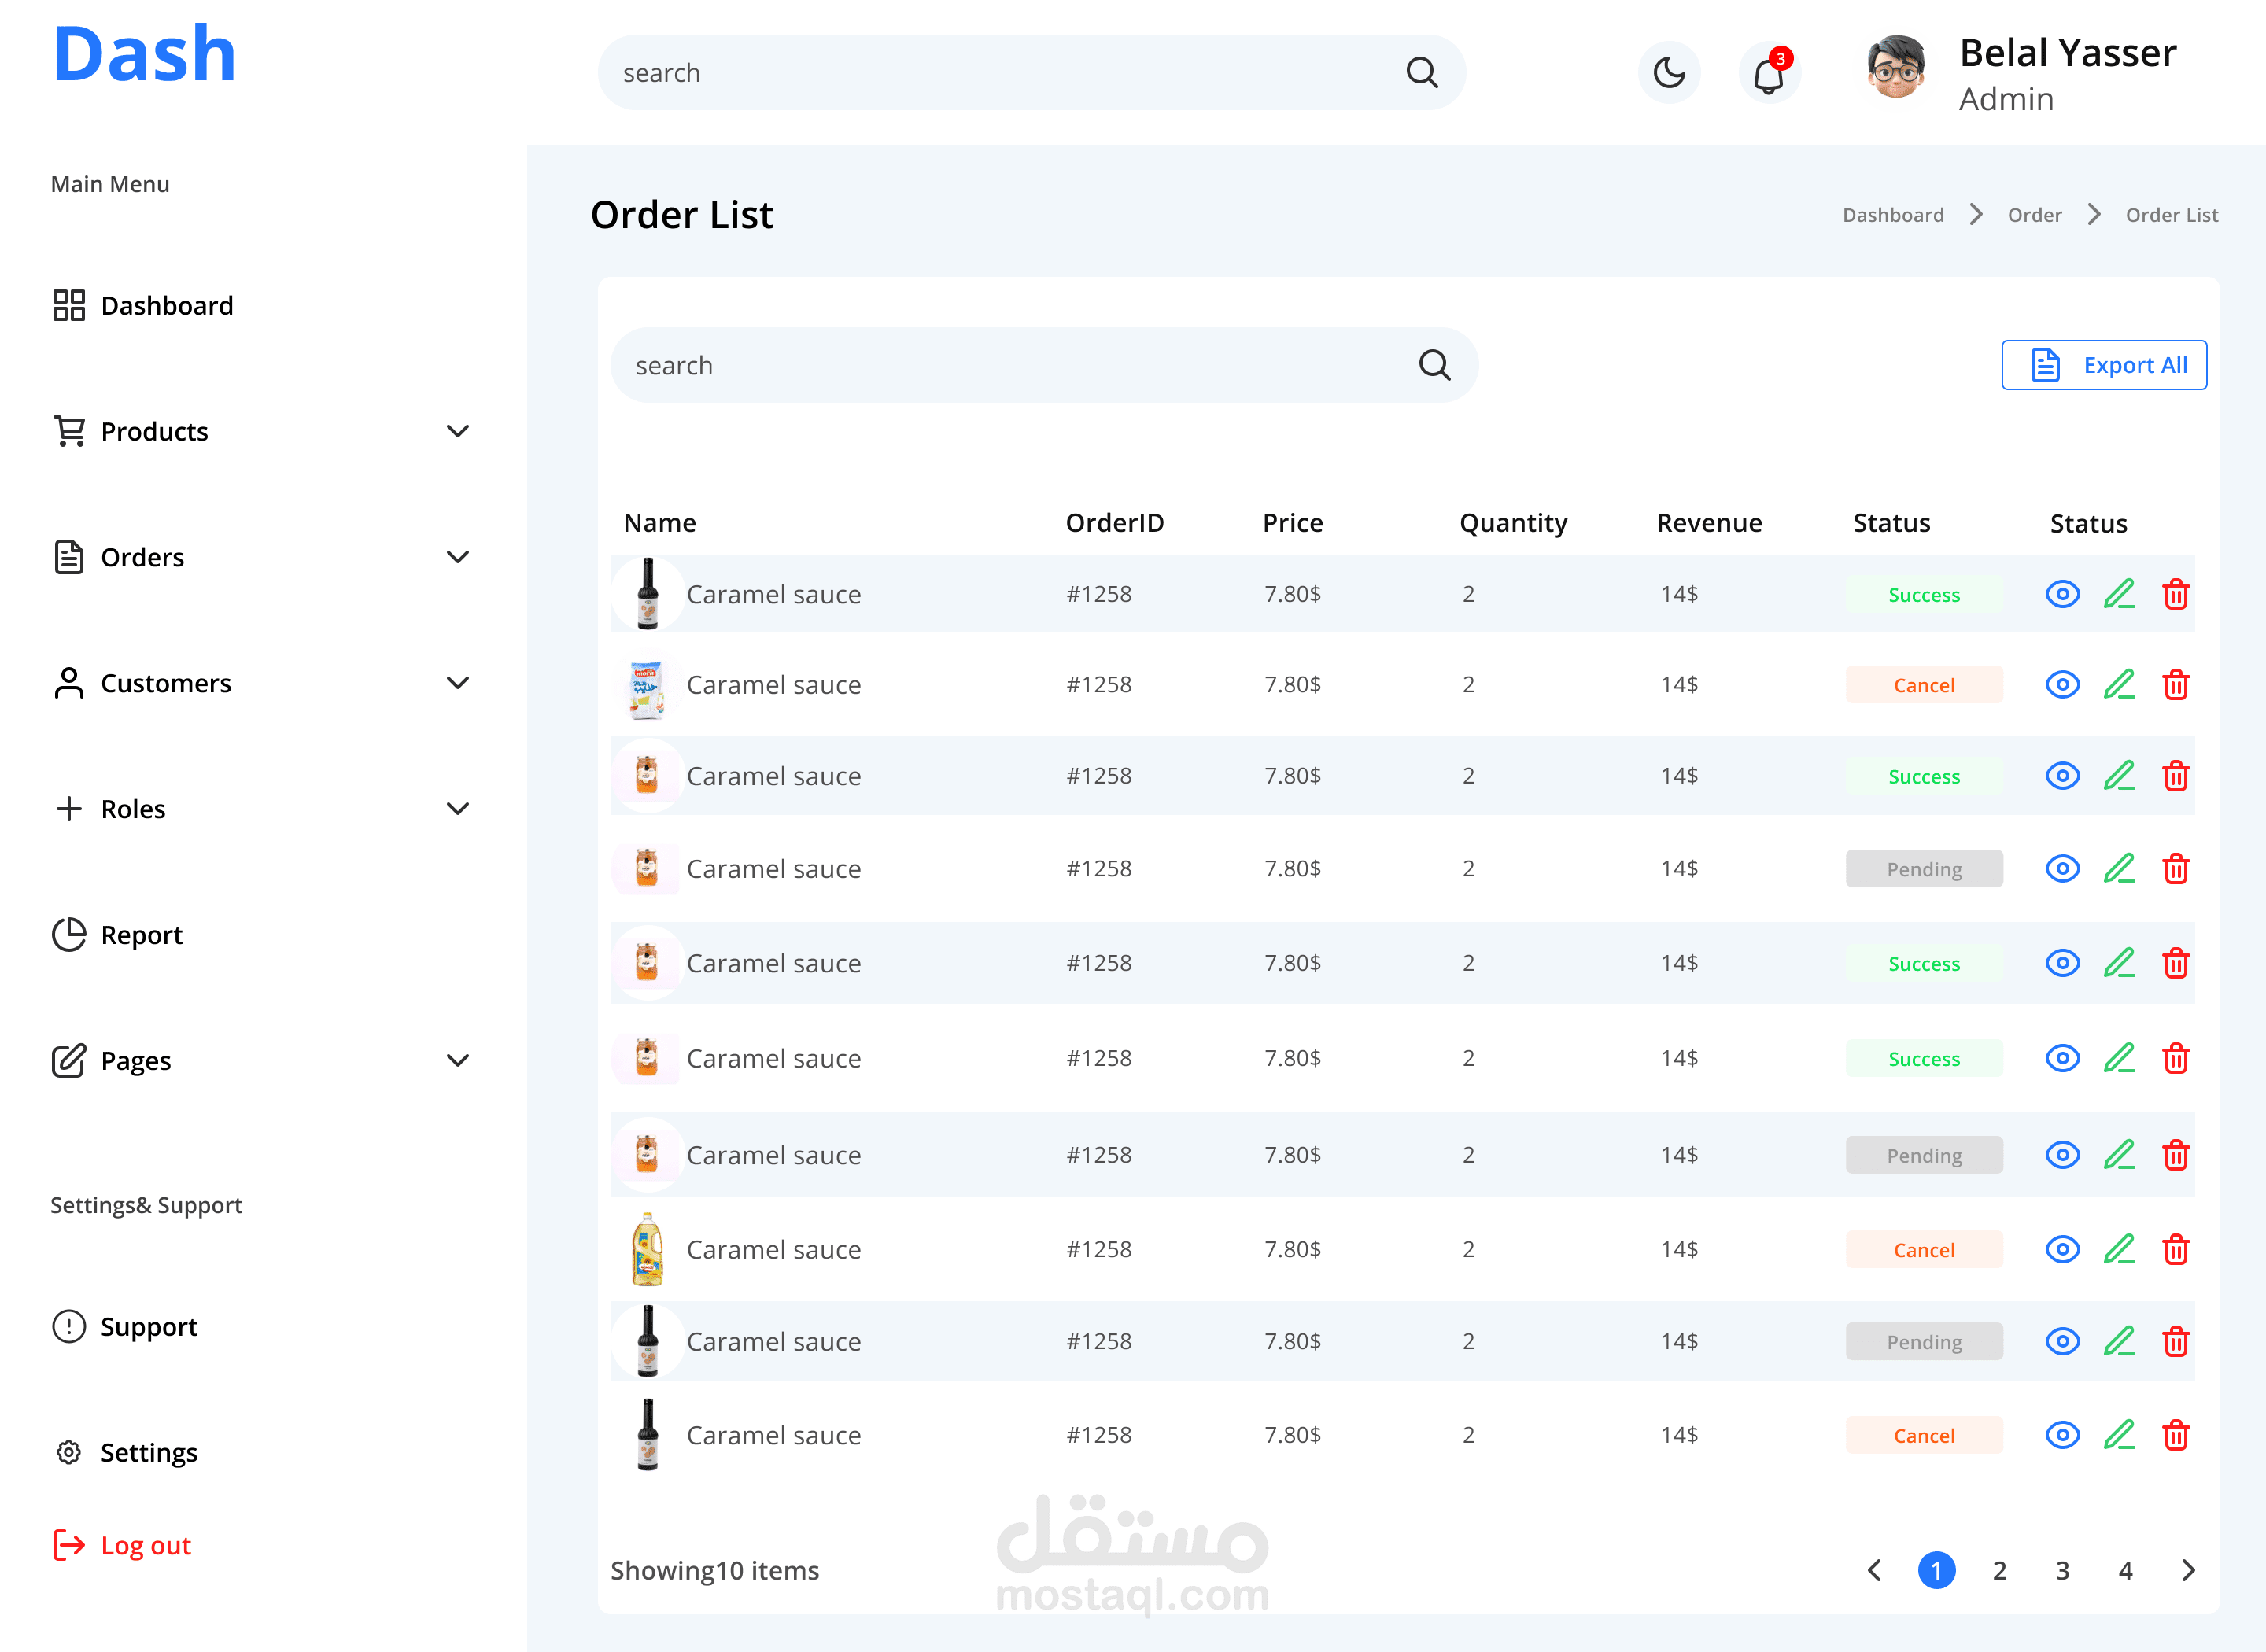Viewport: 2266px width, 1652px height.
Task: Expand Customers sidebar chevron
Action: (458, 684)
